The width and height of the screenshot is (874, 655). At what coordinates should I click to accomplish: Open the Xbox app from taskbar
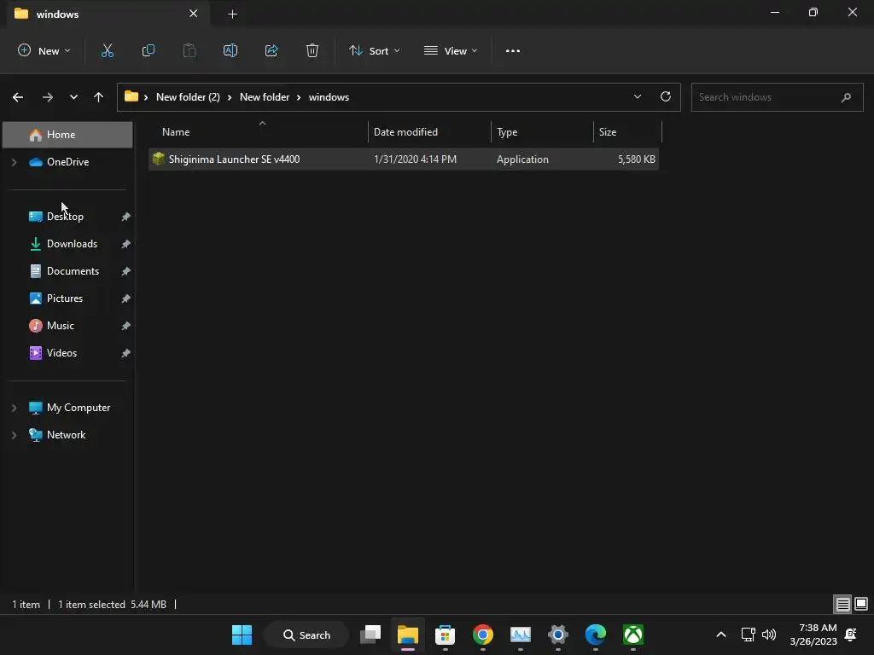click(x=633, y=635)
